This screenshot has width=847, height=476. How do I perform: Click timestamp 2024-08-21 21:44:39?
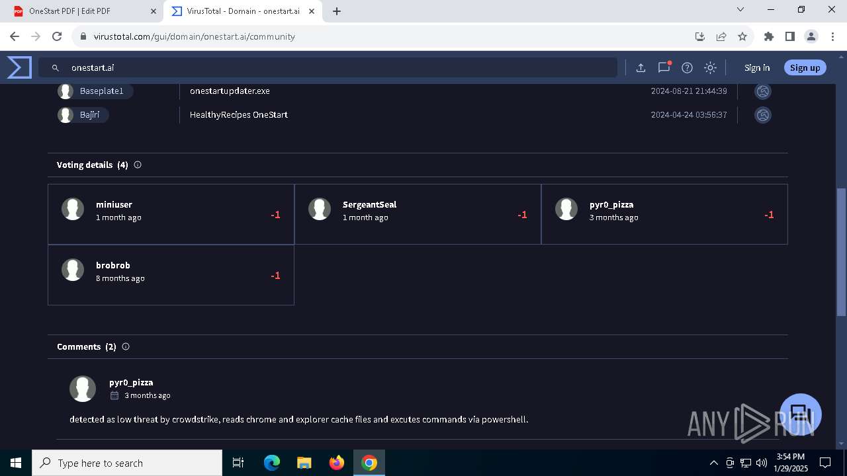[689, 91]
